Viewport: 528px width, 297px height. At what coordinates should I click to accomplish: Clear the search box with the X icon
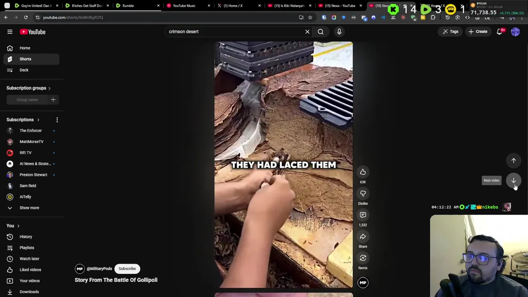tap(307, 32)
